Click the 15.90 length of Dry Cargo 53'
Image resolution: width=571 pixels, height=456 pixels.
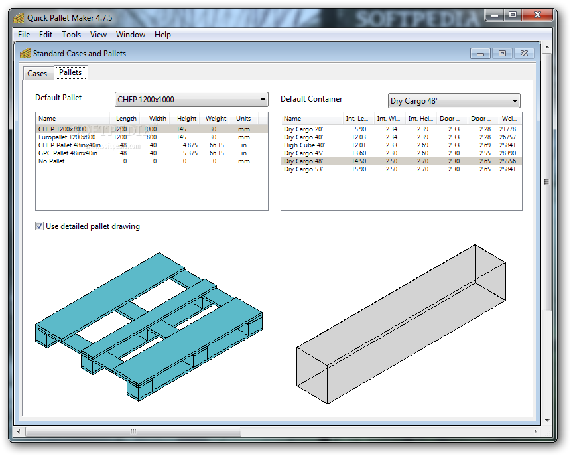click(x=359, y=169)
